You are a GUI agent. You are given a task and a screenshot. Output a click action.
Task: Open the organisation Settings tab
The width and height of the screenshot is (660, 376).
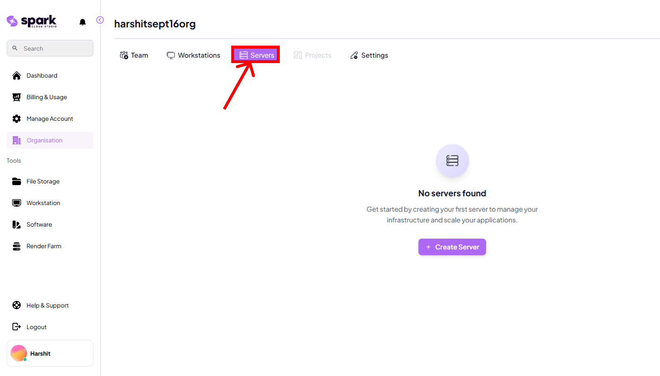(x=369, y=55)
